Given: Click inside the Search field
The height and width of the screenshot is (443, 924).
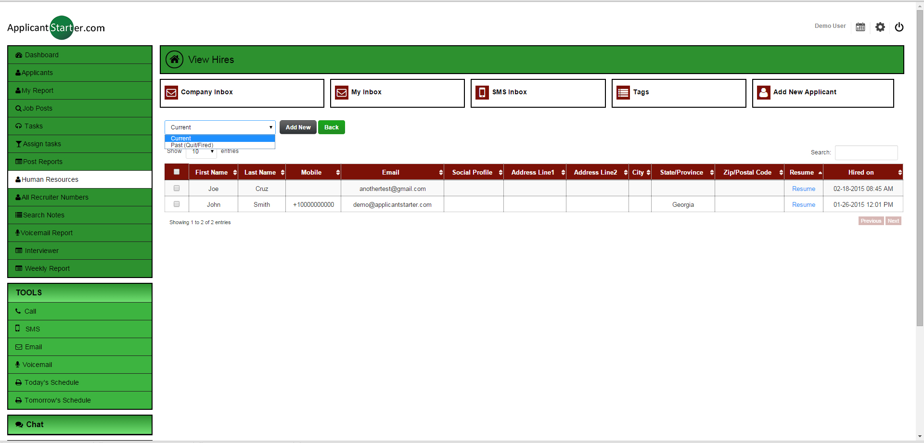Looking at the screenshot, I should coord(865,152).
